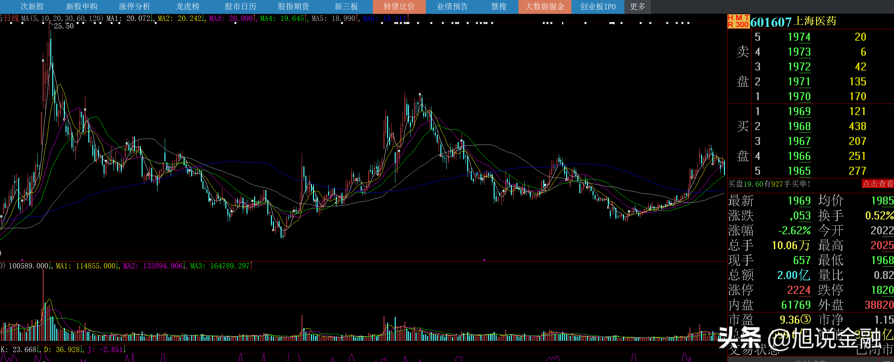Open the 新股申购 tab
The height and width of the screenshot is (362, 894).
[x=82, y=7]
